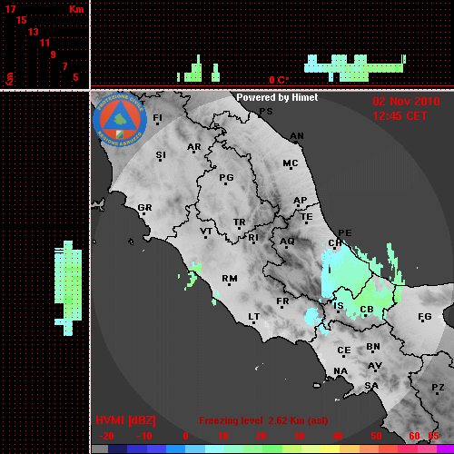Click the '15' altitude scale label
Image resolution: width=454 pixels, height=454 pixels.
(x=22, y=20)
